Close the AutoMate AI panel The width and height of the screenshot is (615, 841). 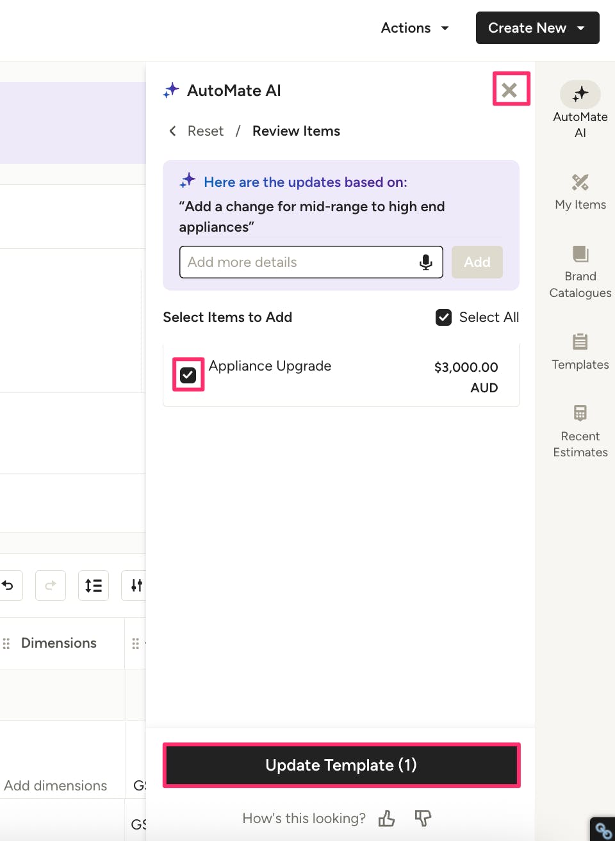click(x=510, y=90)
